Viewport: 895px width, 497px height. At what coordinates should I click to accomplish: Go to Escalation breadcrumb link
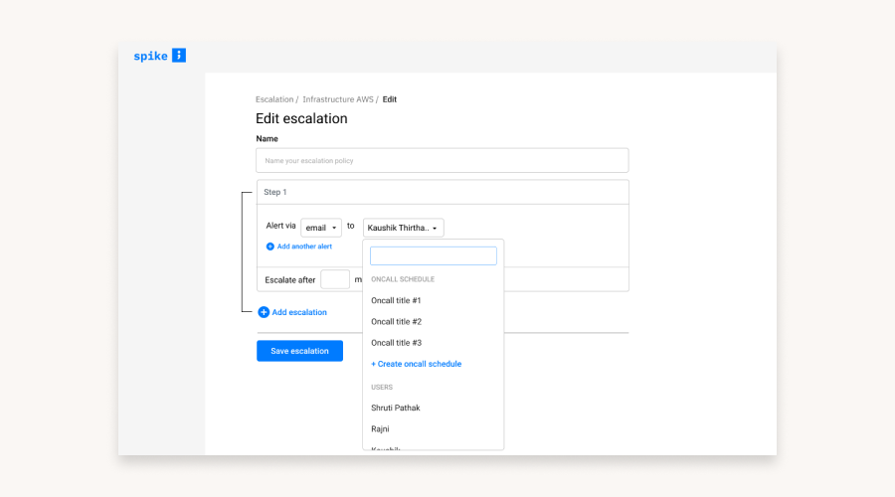(273, 99)
